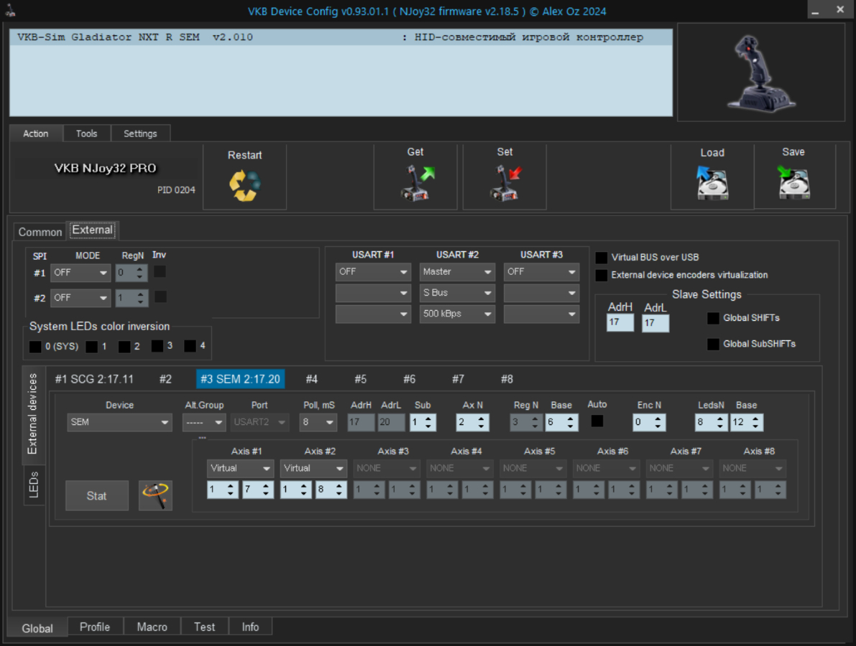
Task: Click the Reg N Base stepper showing 6
Action: (562, 422)
